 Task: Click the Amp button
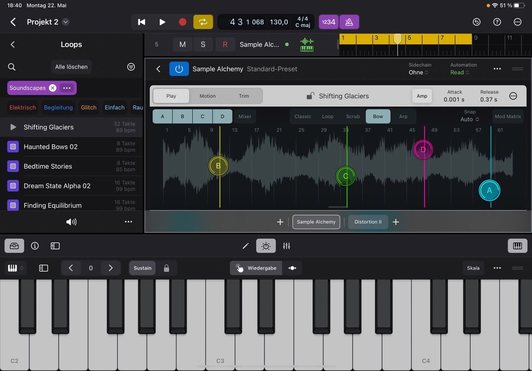(x=422, y=96)
